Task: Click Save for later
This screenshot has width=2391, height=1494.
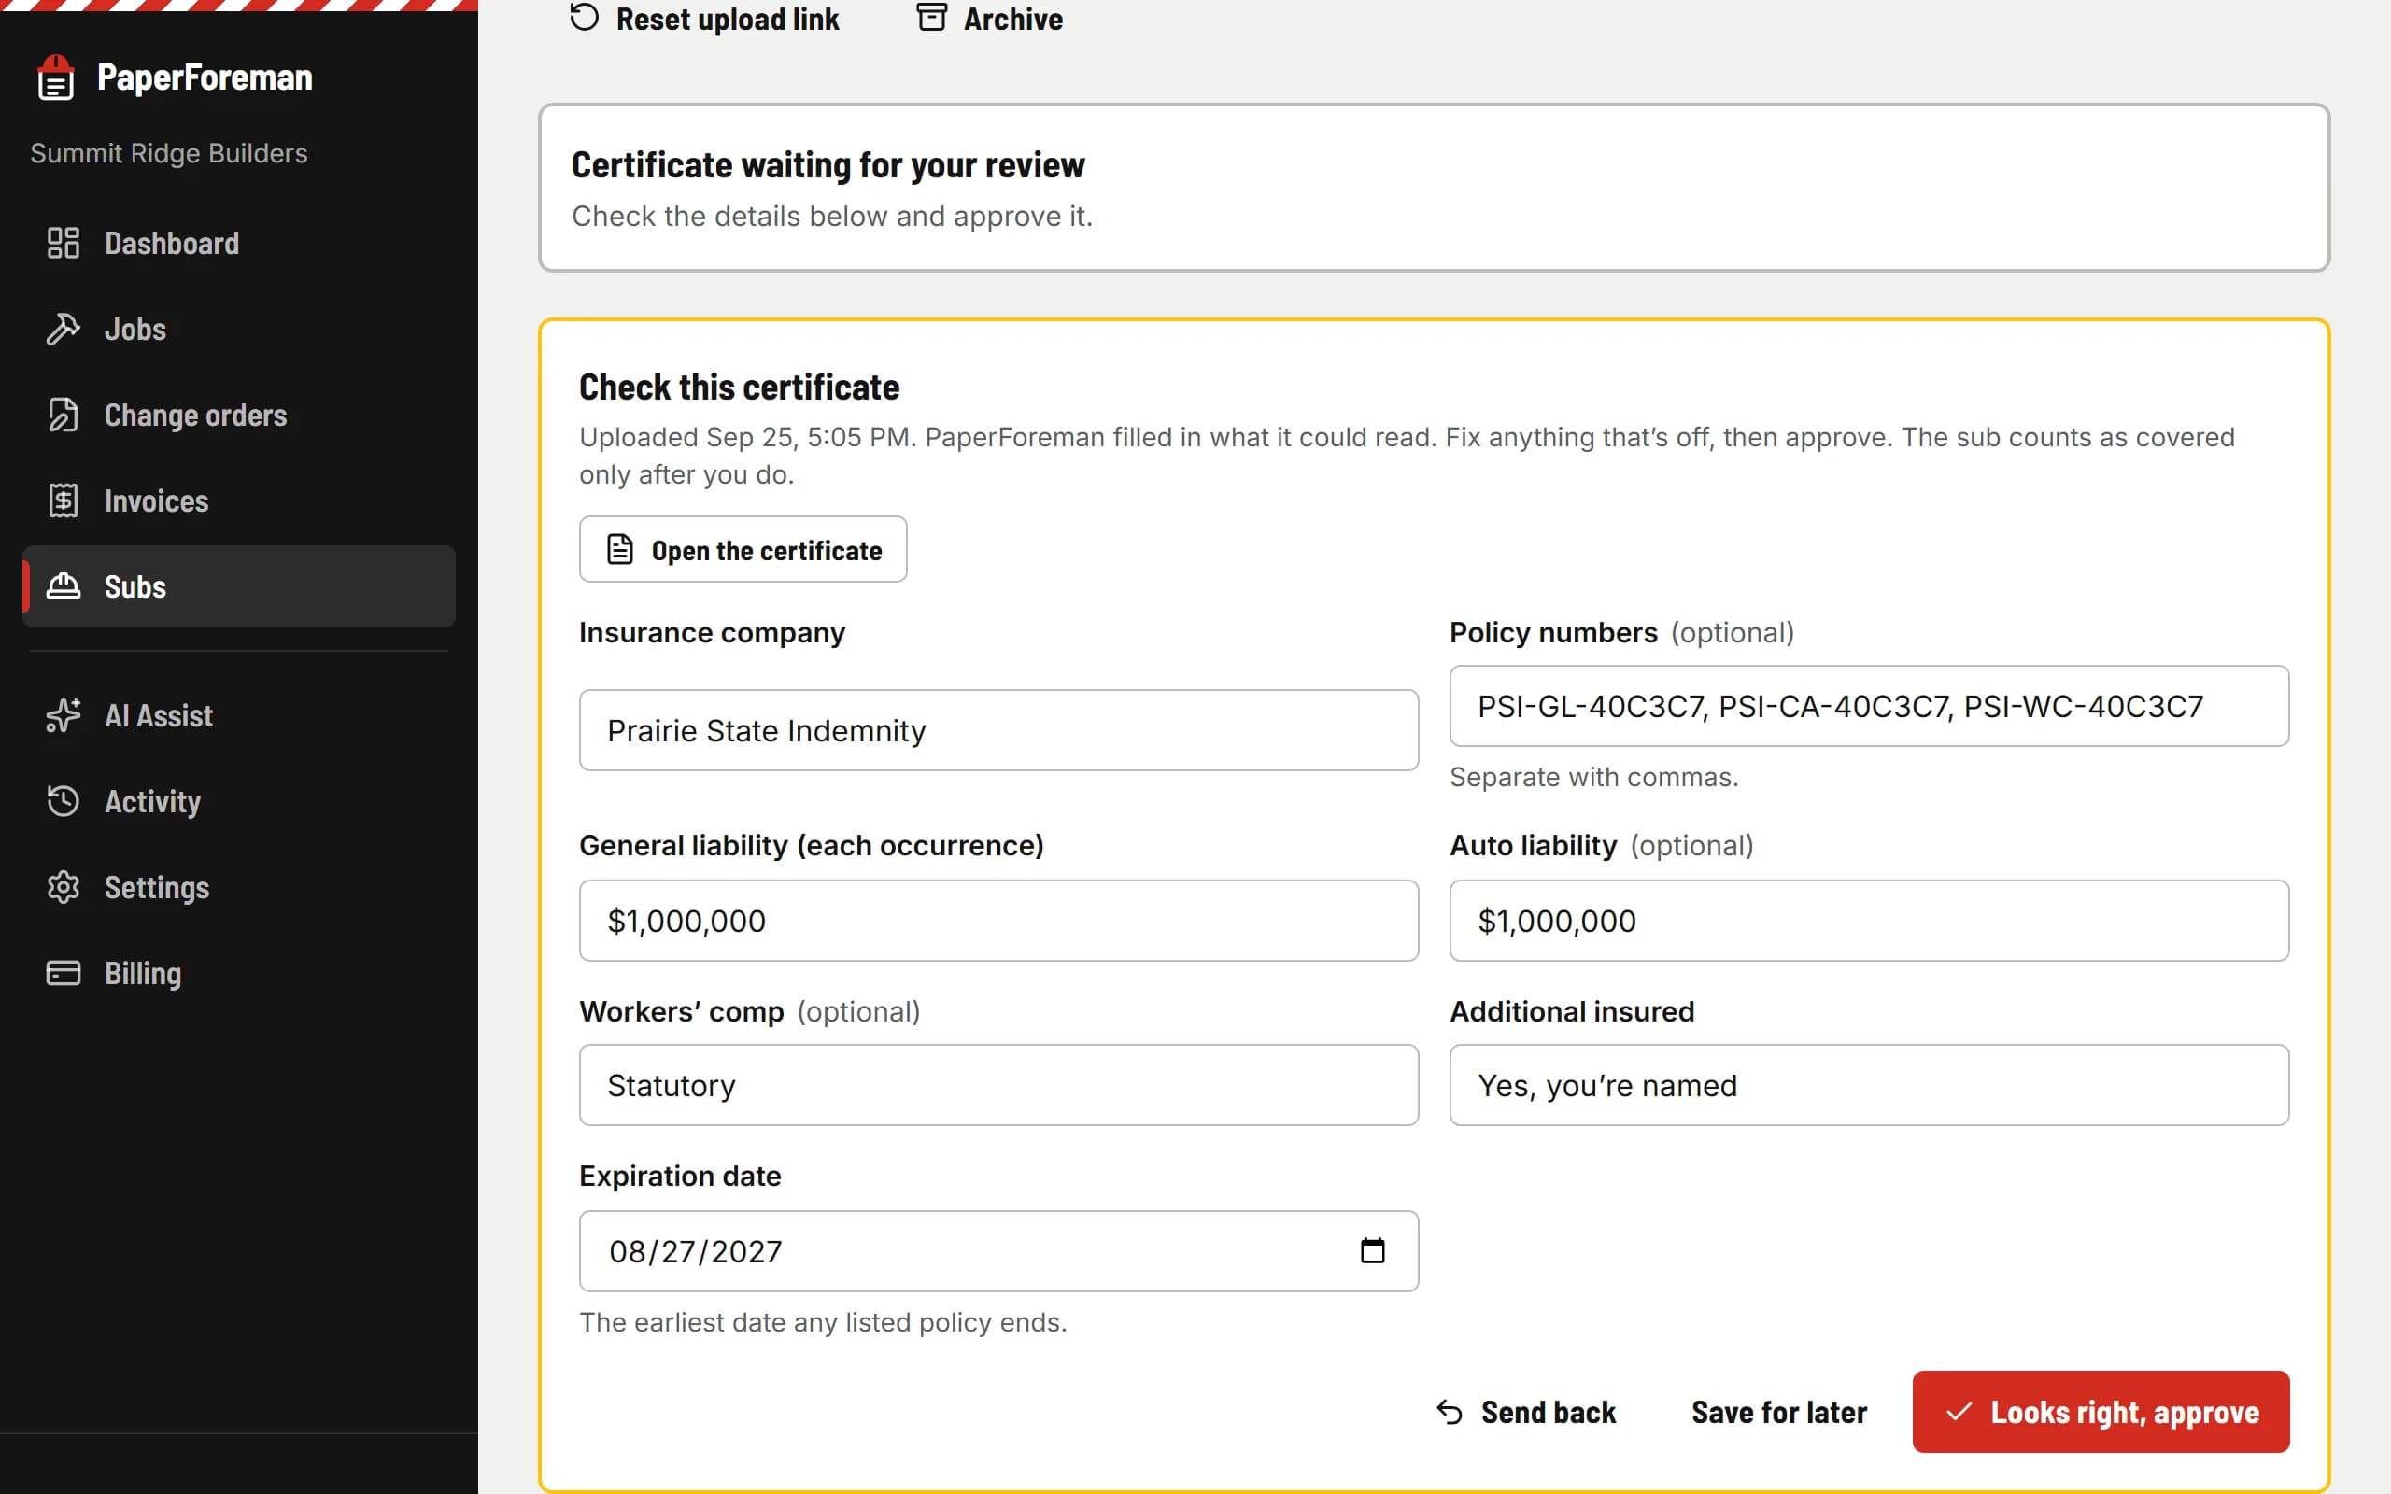Action: point(1779,1412)
